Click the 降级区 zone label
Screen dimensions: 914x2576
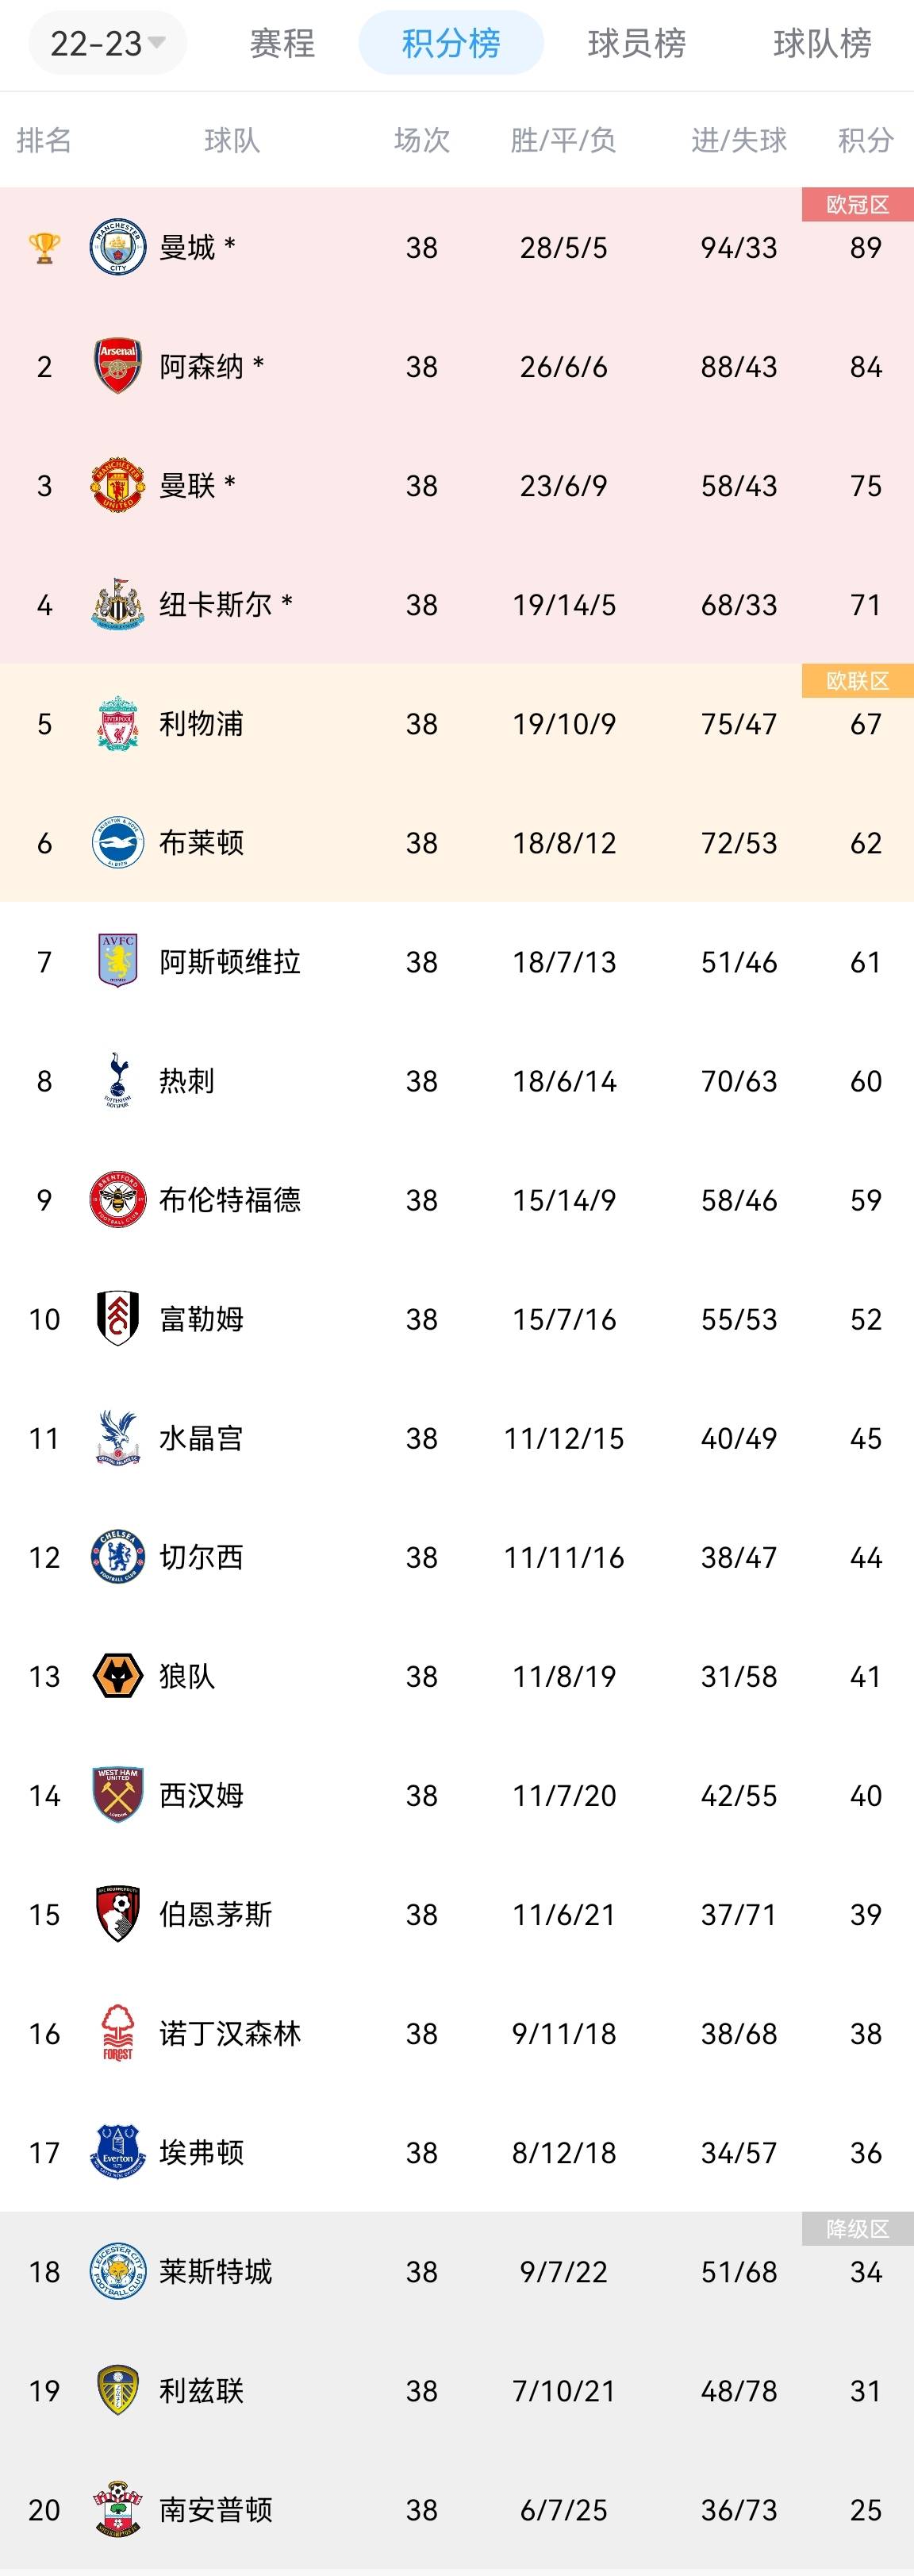click(857, 2229)
